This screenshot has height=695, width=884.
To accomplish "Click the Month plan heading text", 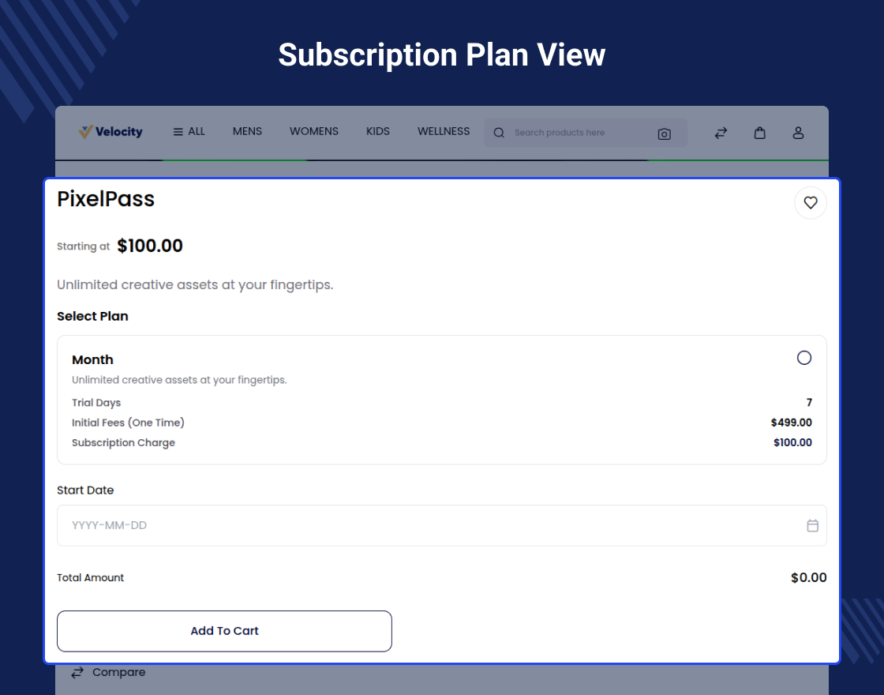I will pos(92,359).
